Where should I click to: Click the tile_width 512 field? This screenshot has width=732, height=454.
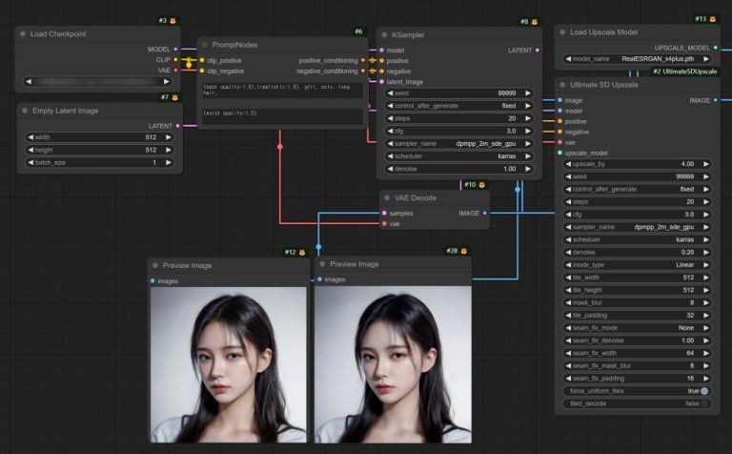pos(638,278)
